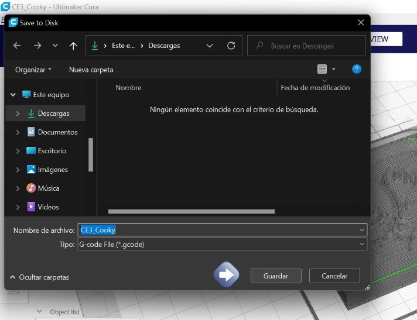The height and width of the screenshot is (320, 417).
Task: Open the Tipo file format dropdown
Action: (x=222, y=244)
